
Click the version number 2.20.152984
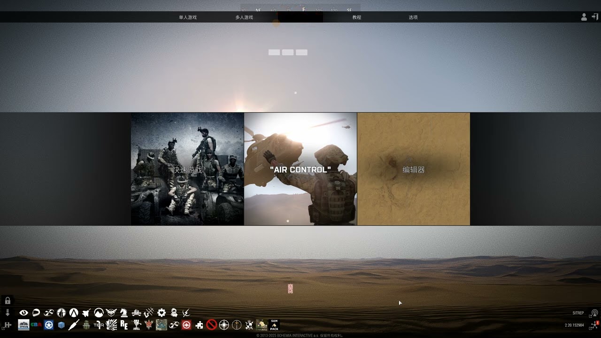(x=574, y=325)
